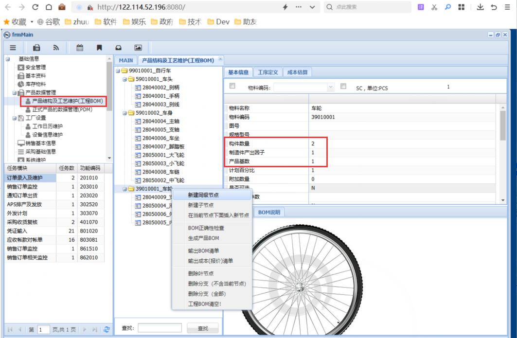Screen dimensions: 517x338
Task: Open the 谷歌 bookmark link
Action: tap(49, 22)
